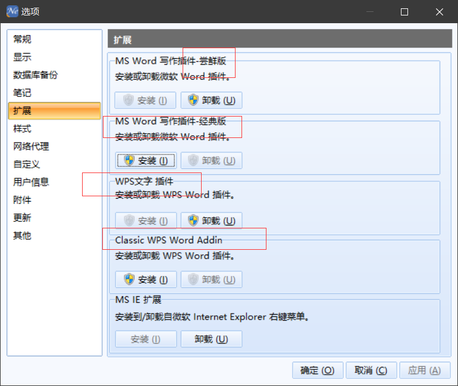The width and height of the screenshot is (458, 386).
Task: Click greyed 卸载 under MS Word 经典版
Action: coord(212,161)
